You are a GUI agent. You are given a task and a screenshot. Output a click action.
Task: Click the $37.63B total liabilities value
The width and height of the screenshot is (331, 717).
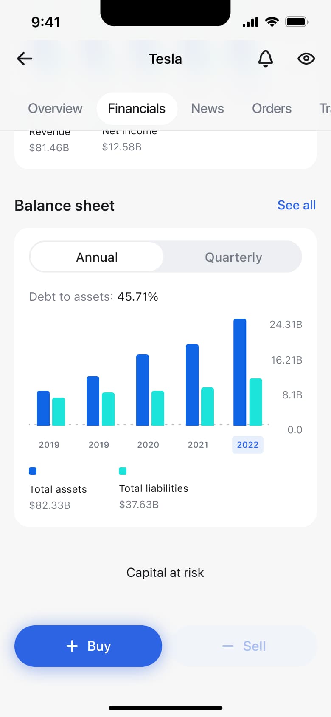[x=139, y=505]
